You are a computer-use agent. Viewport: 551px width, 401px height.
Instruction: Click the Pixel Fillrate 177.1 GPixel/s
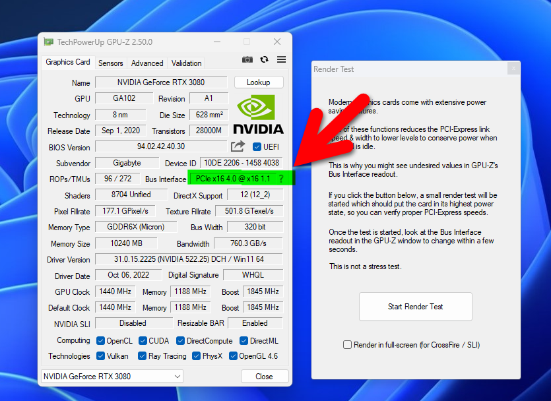pyautogui.click(x=125, y=211)
